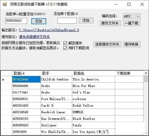Open the output path link C:\Users\7\Desktop
This screenshot has width=149, height=136.
(49, 30)
